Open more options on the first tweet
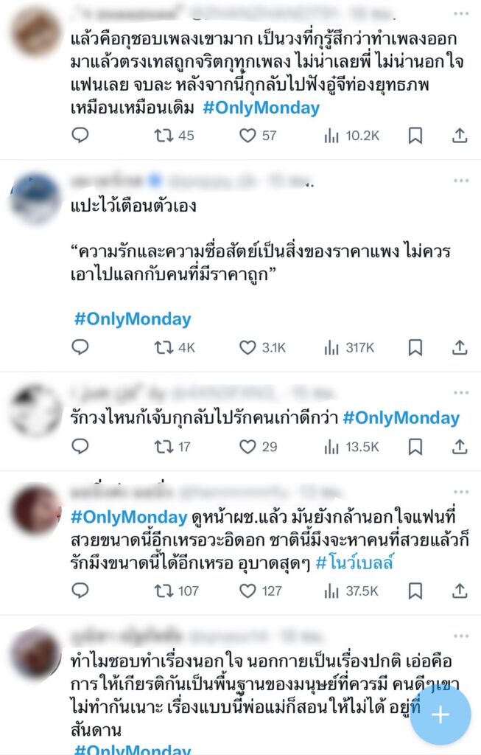The height and width of the screenshot is (755, 481). pos(461,13)
